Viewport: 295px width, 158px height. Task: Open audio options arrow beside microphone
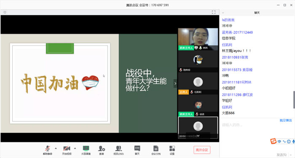pyautogui.click(x=56, y=148)
